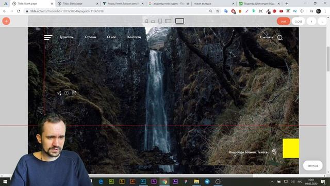Open the Chrome profile avatar
This screenshot has width=330, height=186.
318,11
